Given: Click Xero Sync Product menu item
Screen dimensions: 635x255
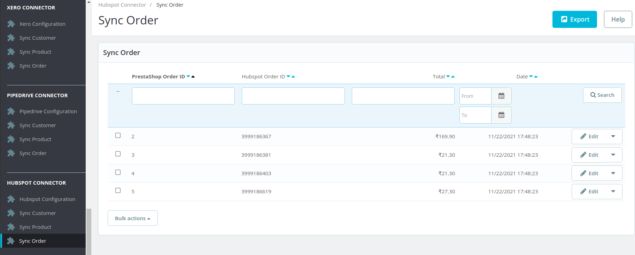Looking at the screenshot, I should pyautogui.click(x=35, y=52).
